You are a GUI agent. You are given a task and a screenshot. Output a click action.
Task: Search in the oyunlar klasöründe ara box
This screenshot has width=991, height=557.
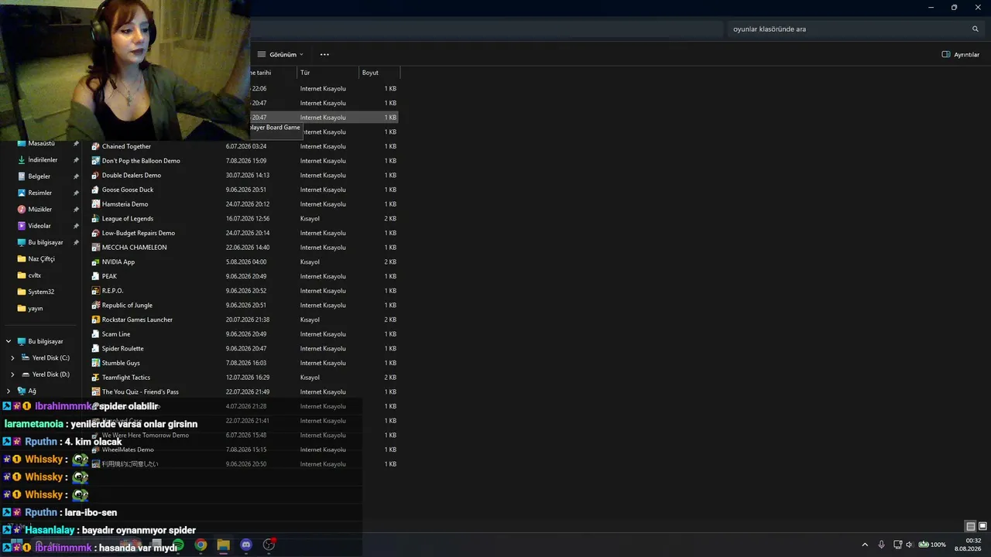pos(847,29)
